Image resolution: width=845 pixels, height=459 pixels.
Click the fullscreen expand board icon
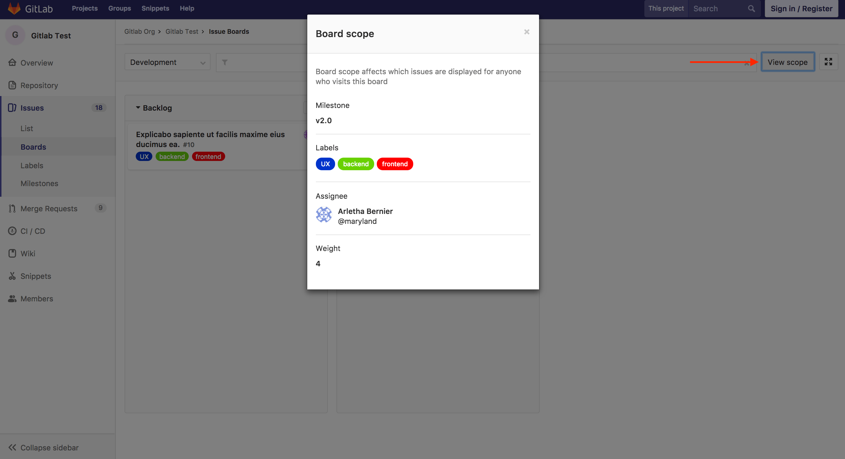[x=829, y=62]
